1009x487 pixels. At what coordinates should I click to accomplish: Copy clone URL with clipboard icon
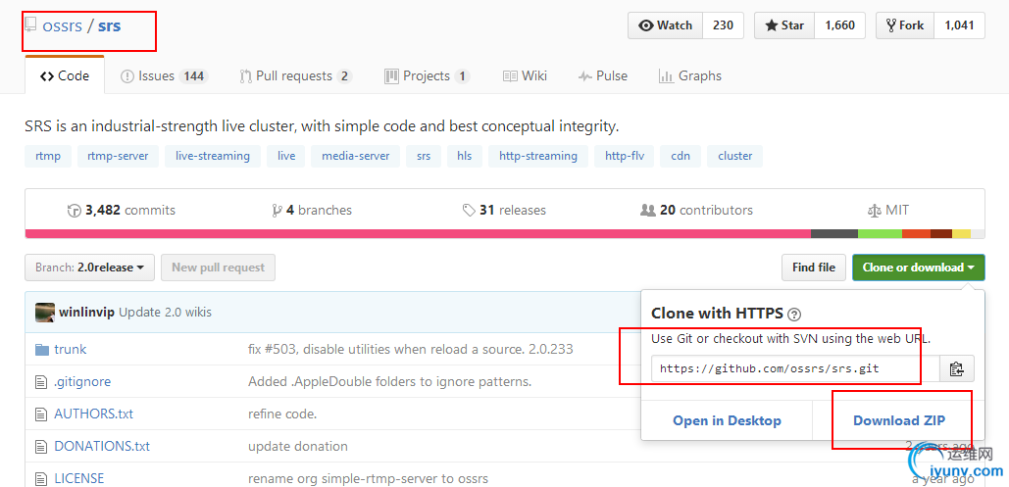(x=957, y=368)
